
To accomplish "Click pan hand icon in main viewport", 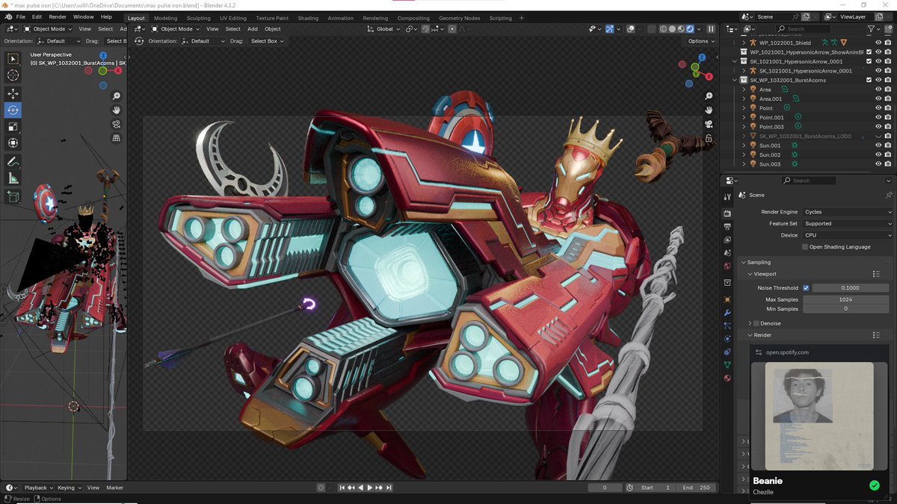I will (x=708, y=110).
